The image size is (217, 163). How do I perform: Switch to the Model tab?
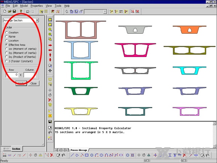6,149
